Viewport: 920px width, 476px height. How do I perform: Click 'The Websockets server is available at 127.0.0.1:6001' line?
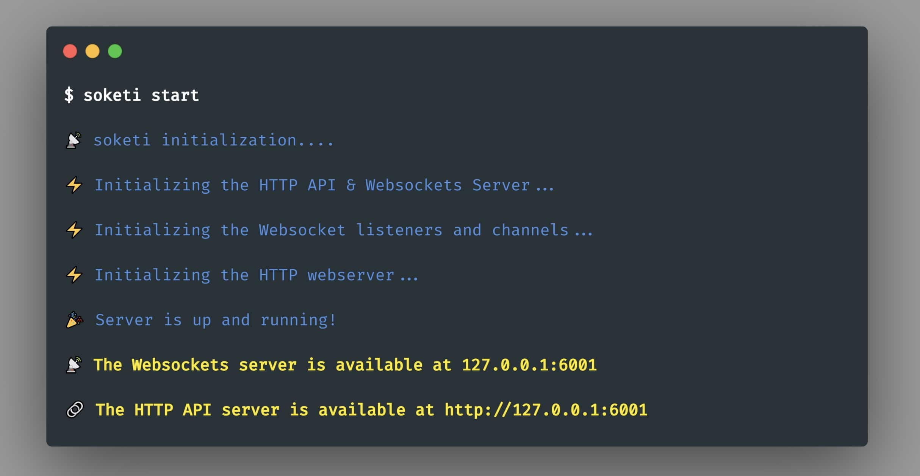pyautogui.click(x=345, y=365)
